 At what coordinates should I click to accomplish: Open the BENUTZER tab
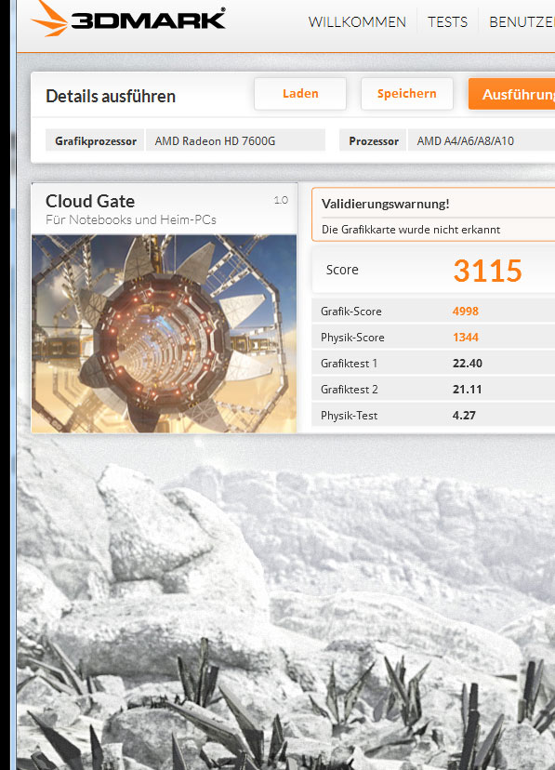522,22
